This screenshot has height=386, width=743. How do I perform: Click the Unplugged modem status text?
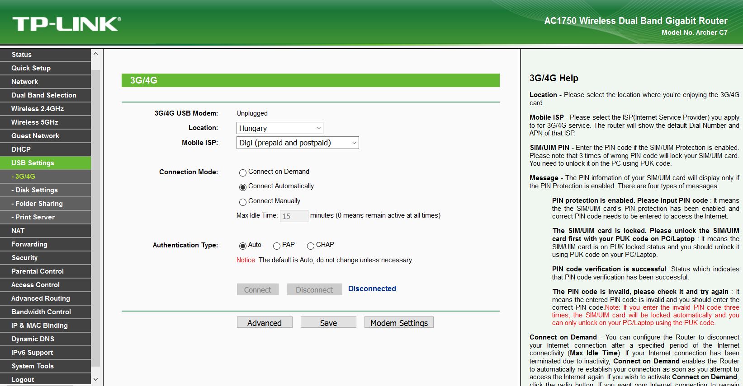pos(252,113)
